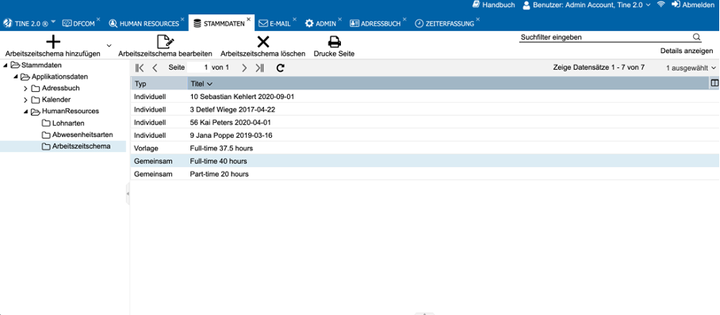The width and height of the screenshot is (720, 315).
Task: Close the E-Mail tab
Action: pos(295,19)
